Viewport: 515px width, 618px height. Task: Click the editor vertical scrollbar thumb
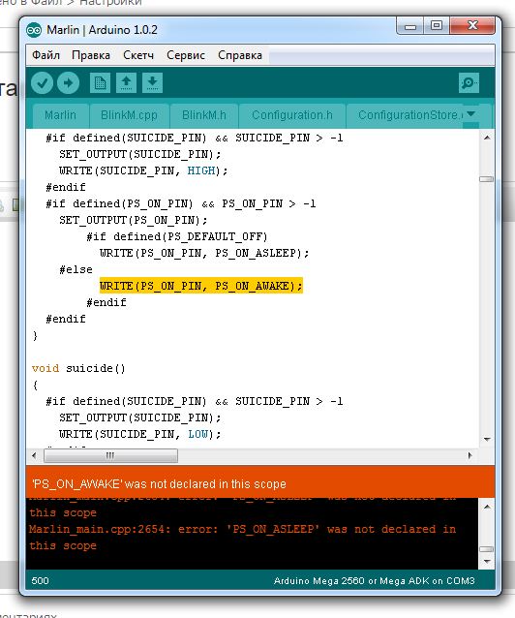[x=487, y=179]
